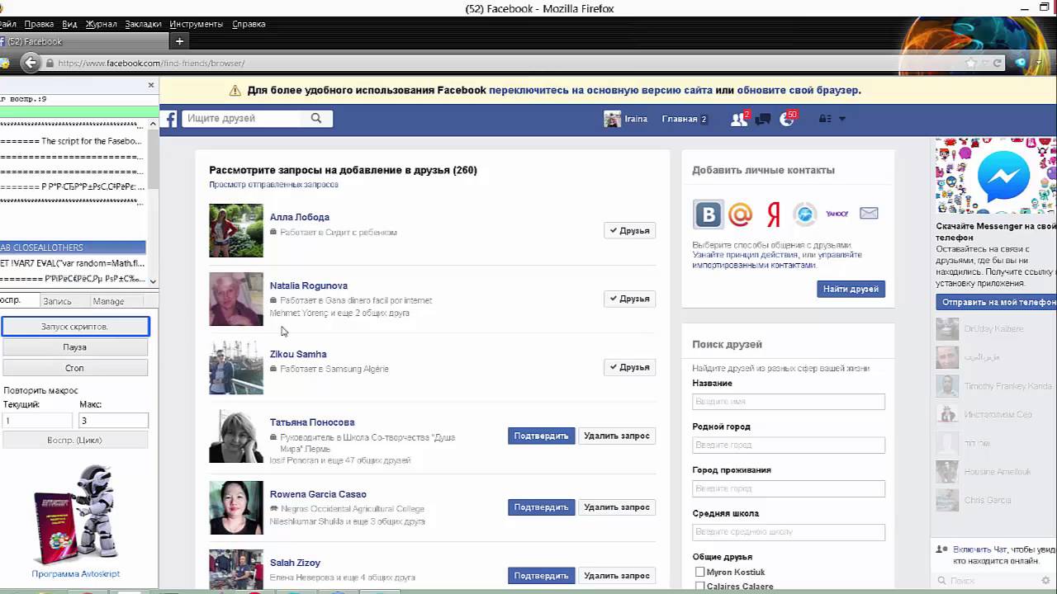Click the warning icon in yellow banner
Image resolution: width=1057 pixels, height=594 pixels.
pos(235,91)
